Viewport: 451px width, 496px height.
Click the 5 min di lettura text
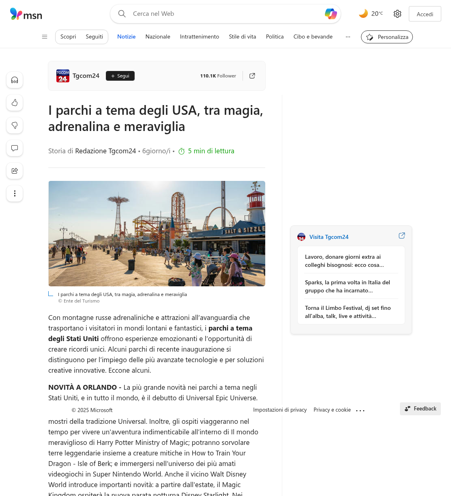[211, 151]
